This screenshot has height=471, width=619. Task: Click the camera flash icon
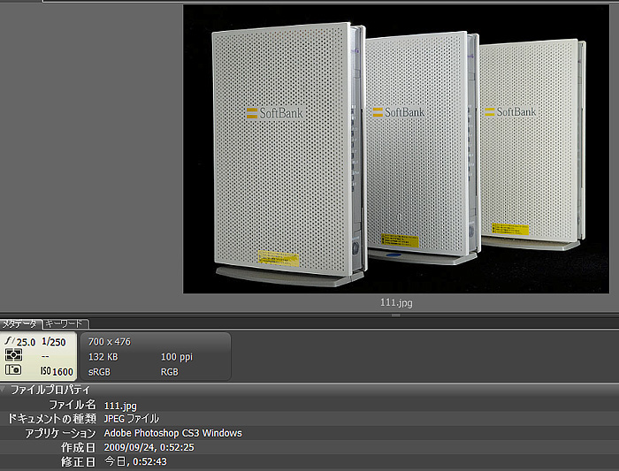(13, 370)
